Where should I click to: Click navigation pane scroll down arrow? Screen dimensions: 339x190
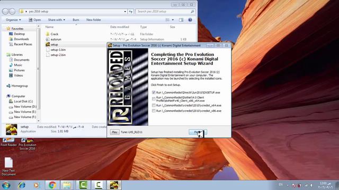point(39,121)
